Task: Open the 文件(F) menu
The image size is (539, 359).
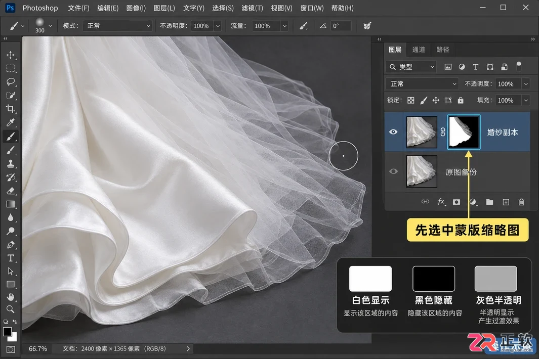Action: [x=78, y=8]
